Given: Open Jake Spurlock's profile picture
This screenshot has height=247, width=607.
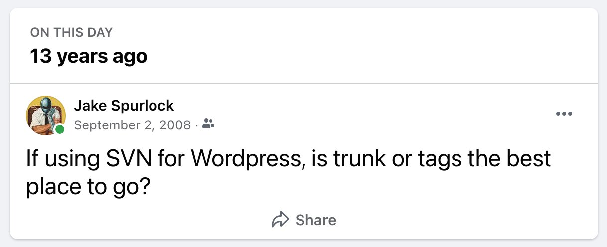Looking at the screenshot, I should [x=45, y=115].
